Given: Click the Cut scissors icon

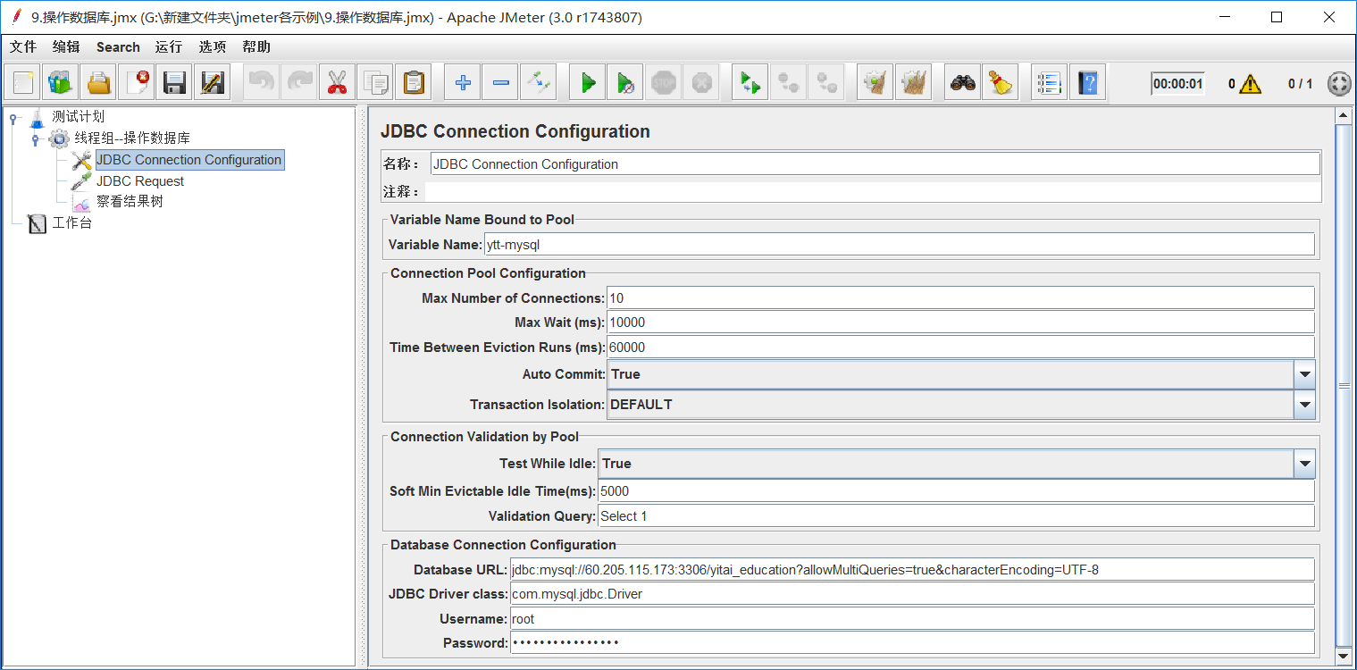Looking at the screenshot, I should (337, 83).
